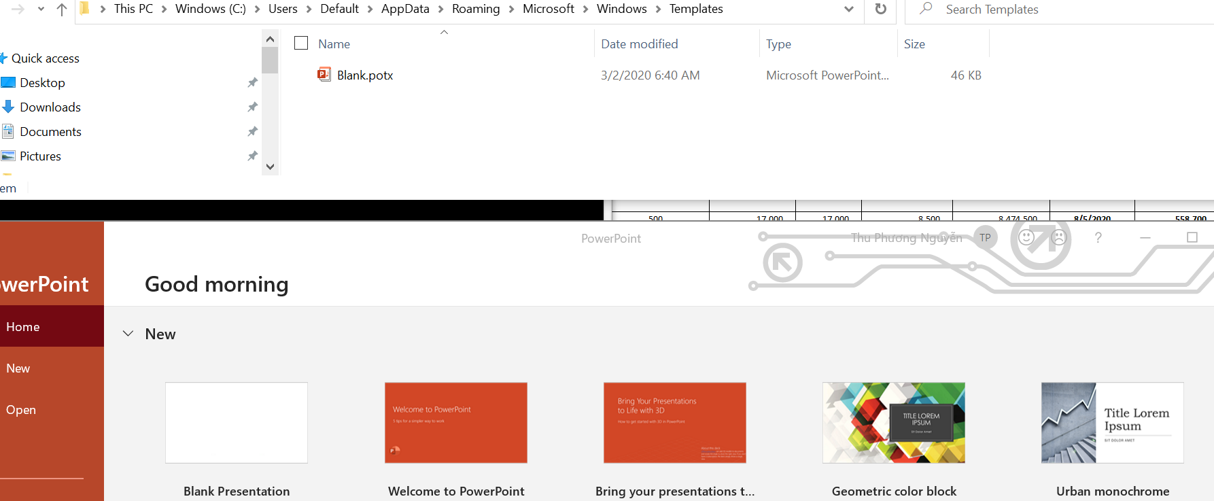Image resolution: width=1214 pixels, height=501 pixels.
Task: Click the Search Templates field
Action: pos(1059,10)
